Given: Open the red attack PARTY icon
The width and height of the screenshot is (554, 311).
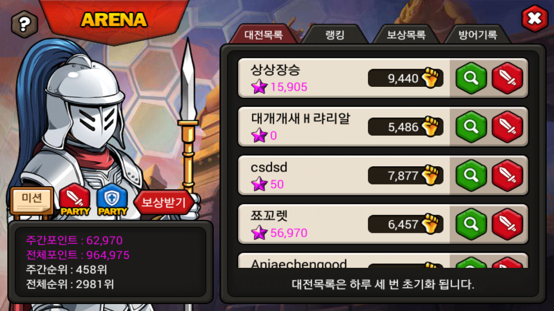Looking at the screenshot, I should coord(74,200).
